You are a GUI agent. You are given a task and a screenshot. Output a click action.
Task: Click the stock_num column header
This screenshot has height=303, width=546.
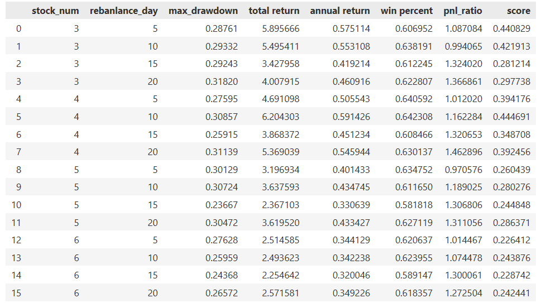55,11
